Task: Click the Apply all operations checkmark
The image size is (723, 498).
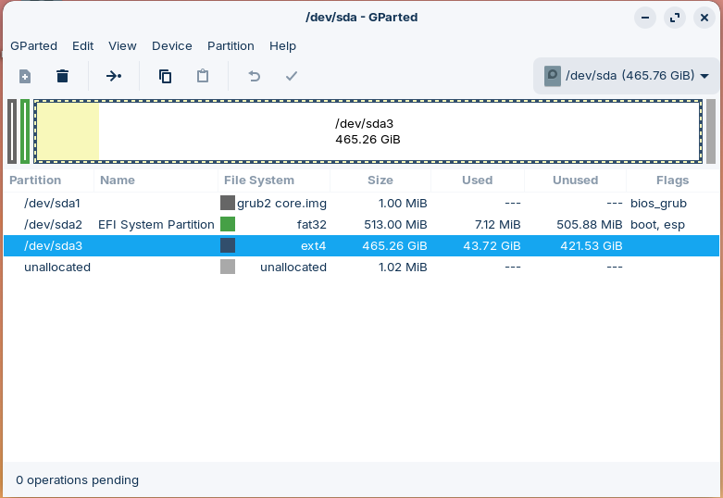Action: point(292,76)
